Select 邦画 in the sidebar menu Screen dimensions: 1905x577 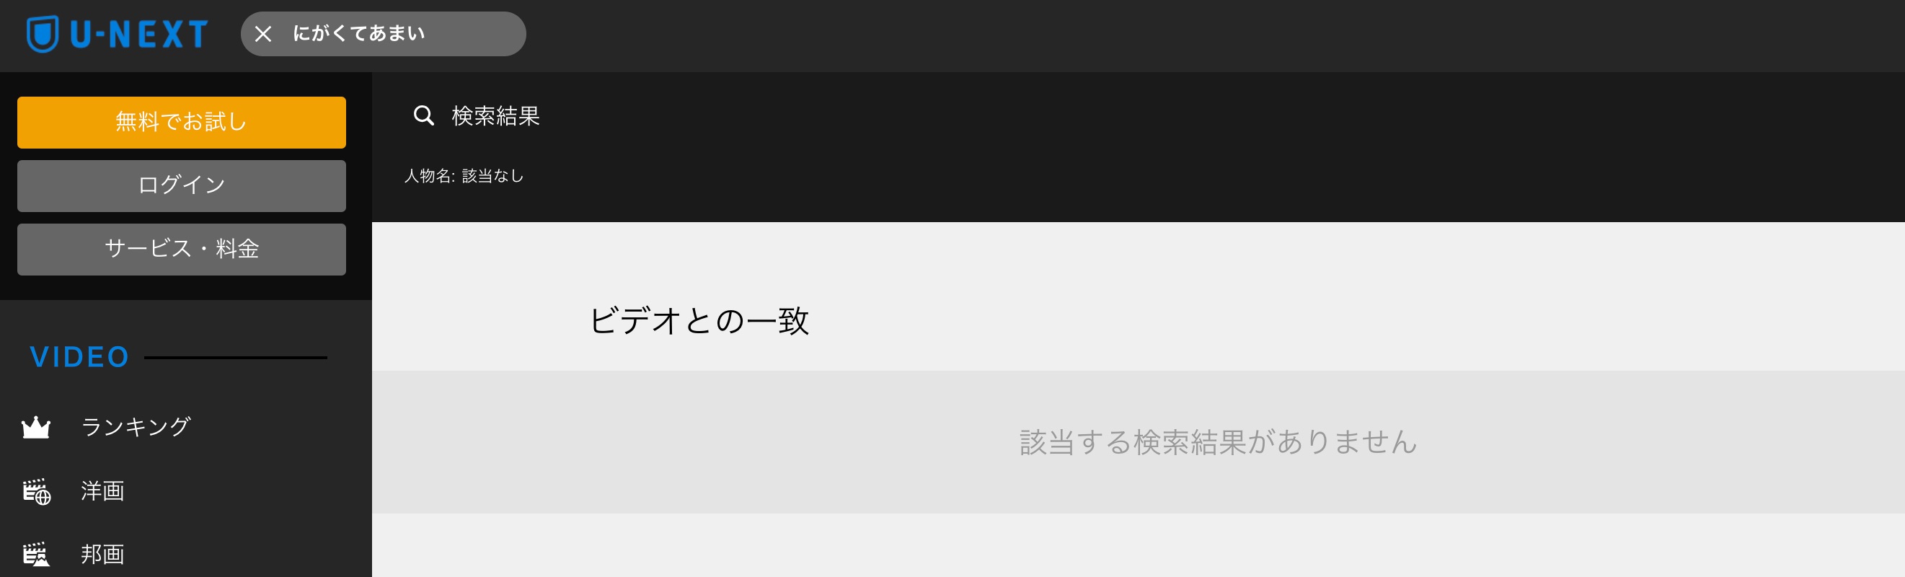tap(103, 554)
